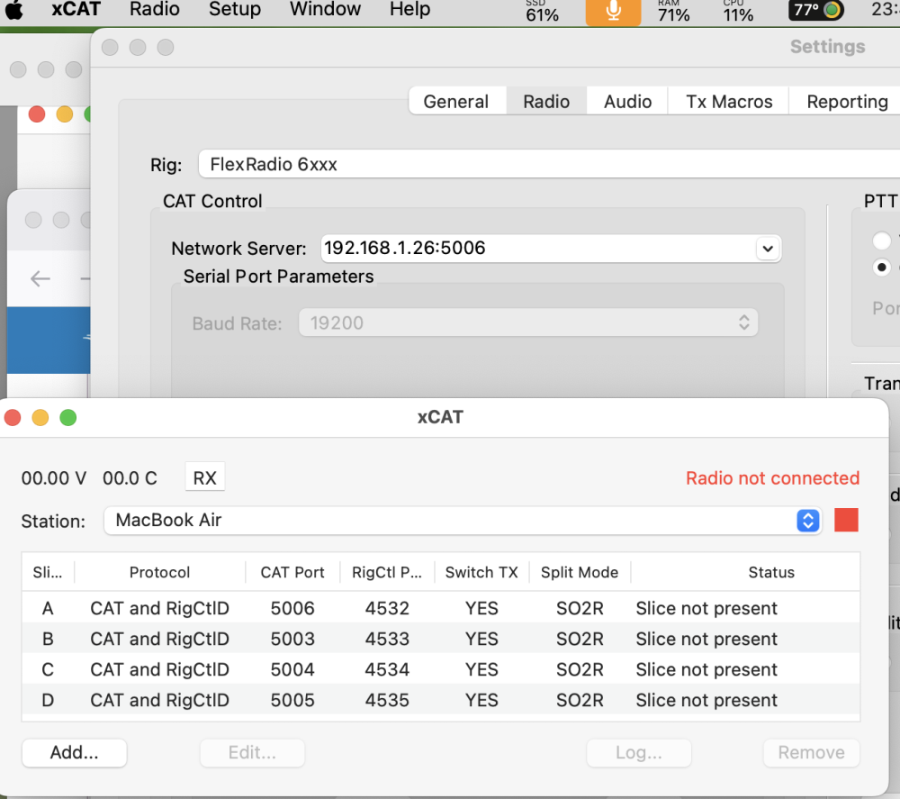Switch to the Reporting tab

pos(847,101)
